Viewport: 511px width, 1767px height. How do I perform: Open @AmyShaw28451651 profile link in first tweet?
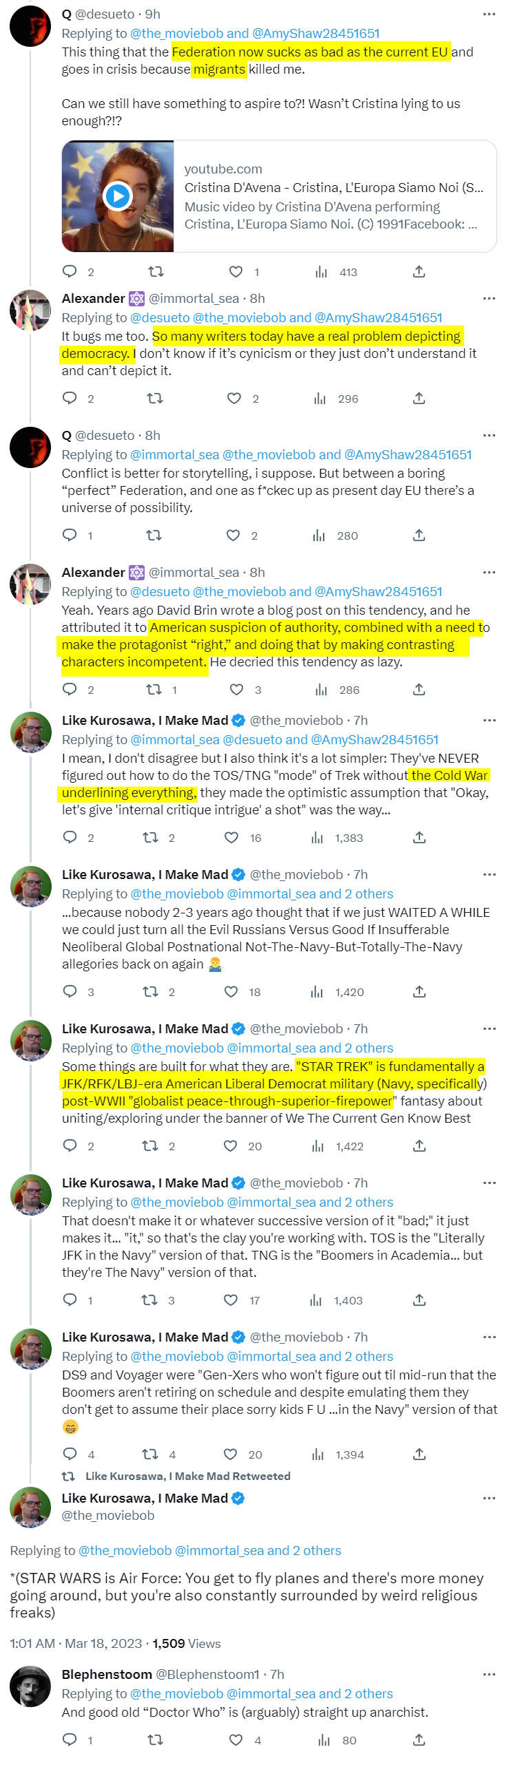[x=315, y=33]
